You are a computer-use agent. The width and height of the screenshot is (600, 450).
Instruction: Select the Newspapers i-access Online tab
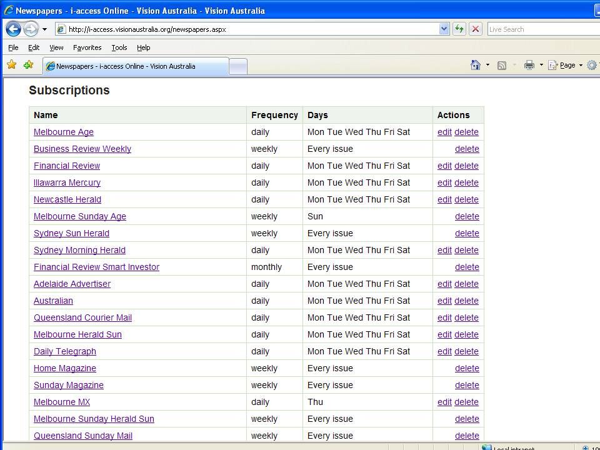(x=136, y=66)
